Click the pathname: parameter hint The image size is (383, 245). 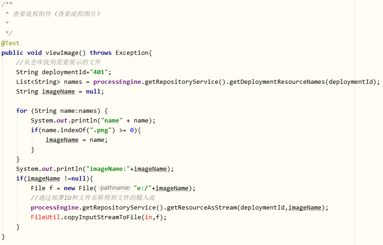tap(115, 188)
